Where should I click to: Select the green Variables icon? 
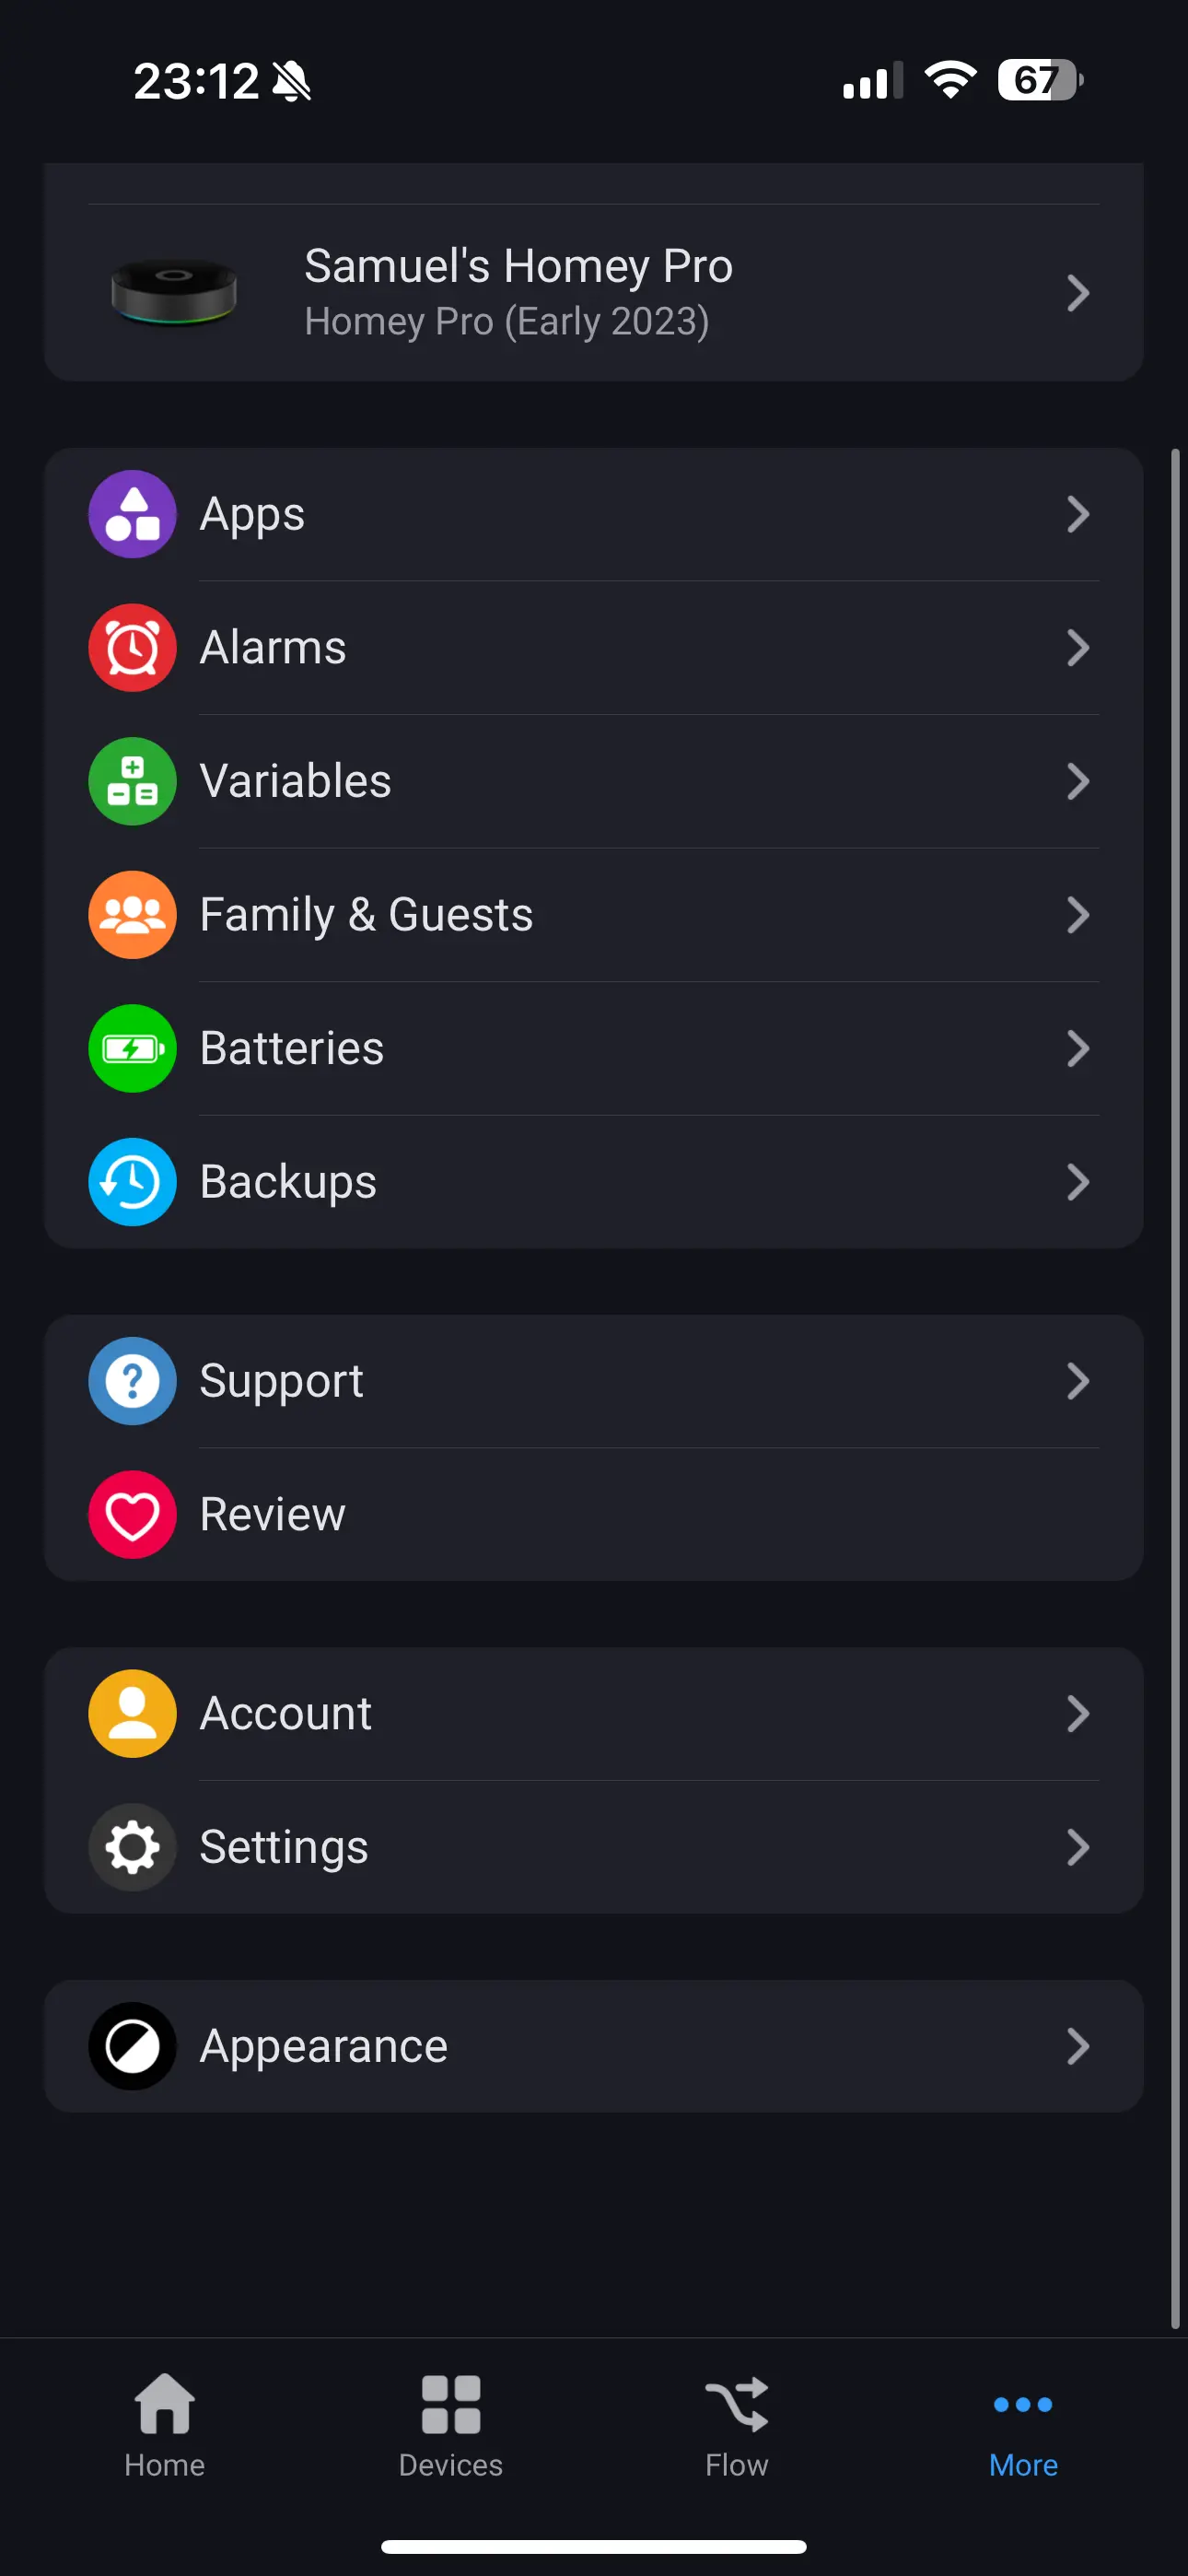(132, 781)
